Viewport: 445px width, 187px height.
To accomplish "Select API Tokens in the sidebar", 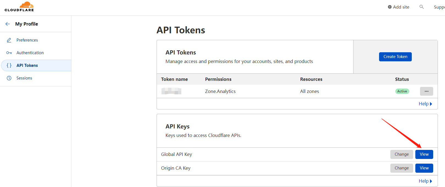I will 36,65.
